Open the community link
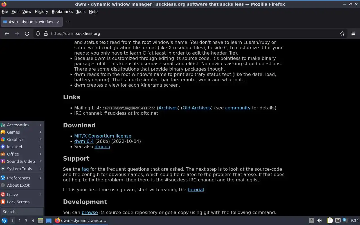The width and height of the screenshot is (360, 225). click(x=238, y=108)
